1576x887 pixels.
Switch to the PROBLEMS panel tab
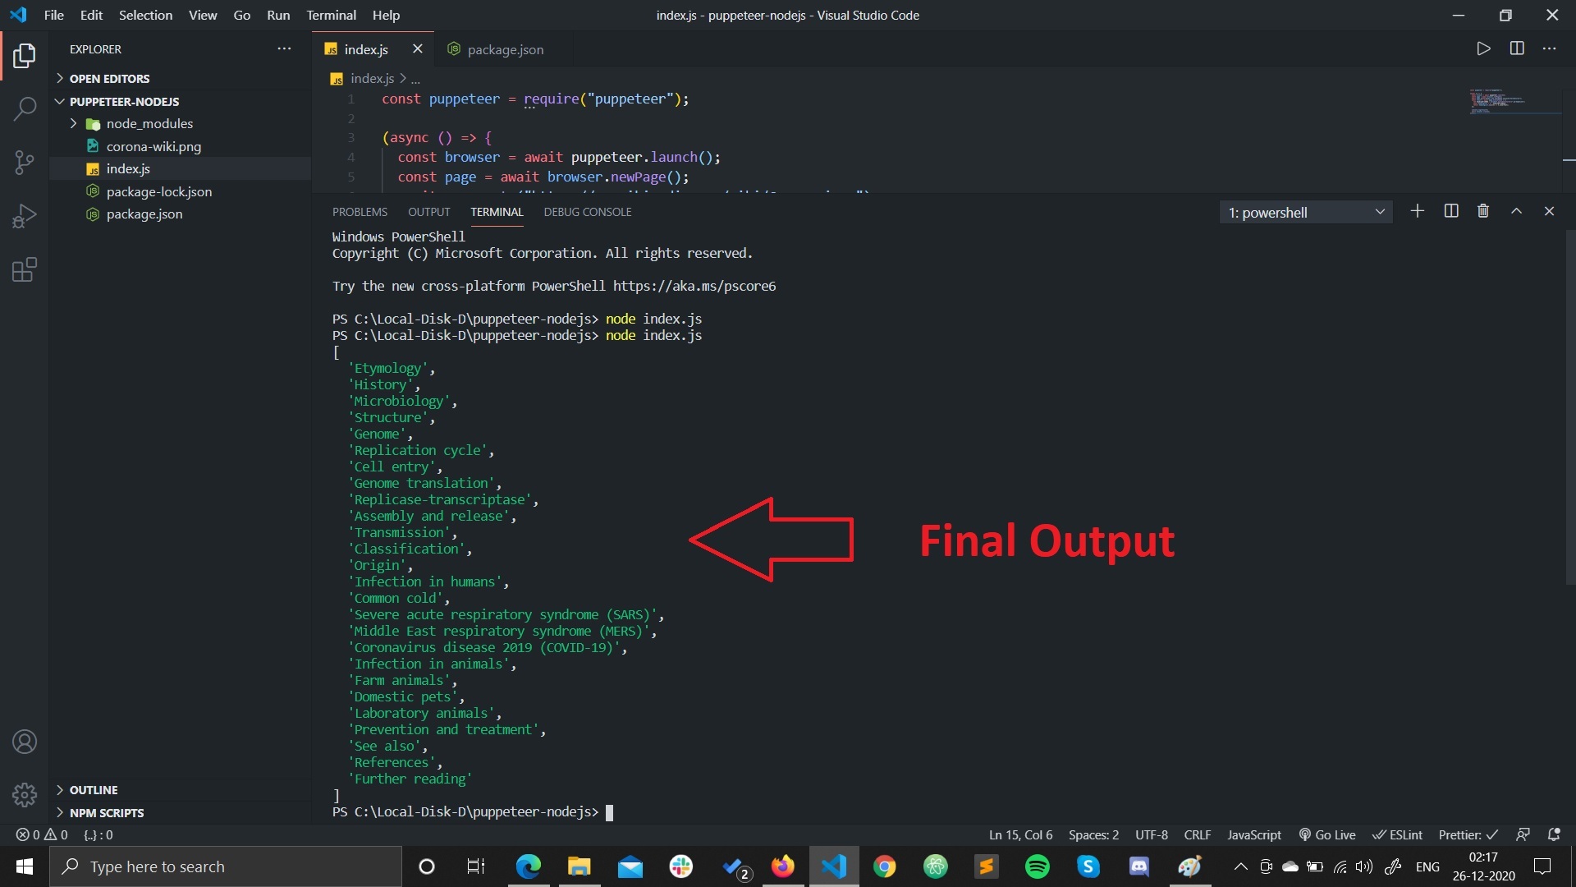360,212
